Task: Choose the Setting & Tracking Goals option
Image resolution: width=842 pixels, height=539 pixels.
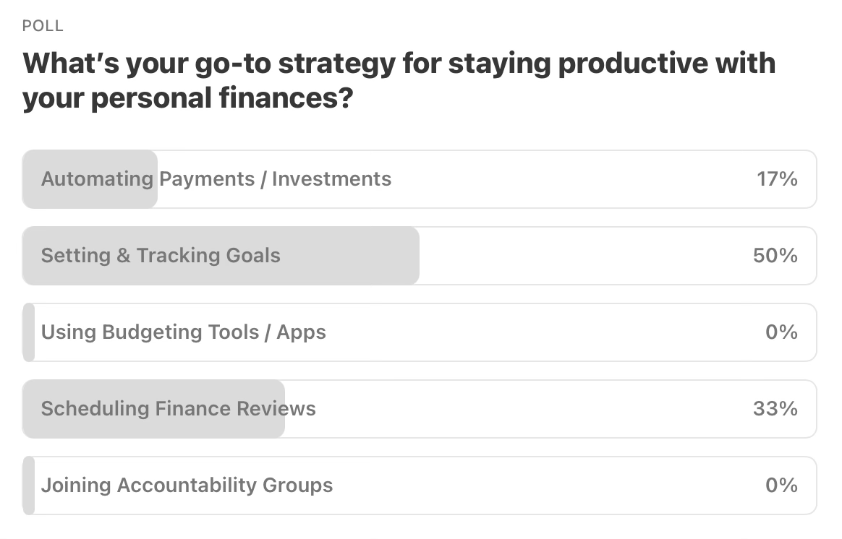Action: click(161, 256)
